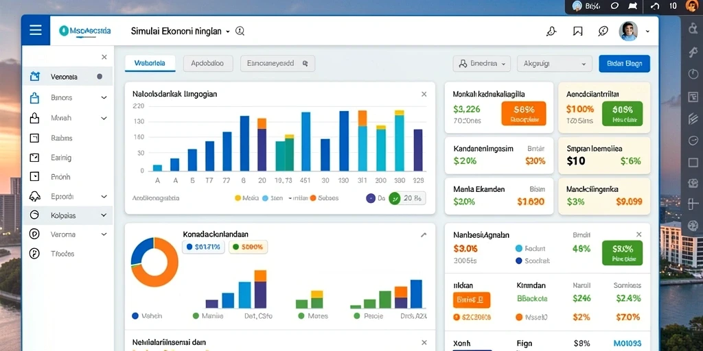The image size is (703, 351).
Task: Click the search icon beside Simulai Ekononi title
Action: (240, 31)
